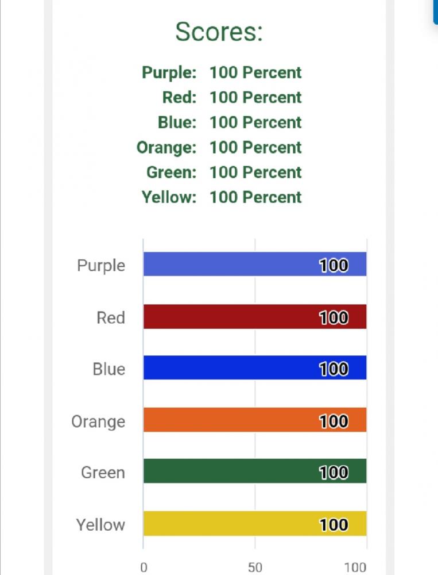Select the yellow bar in the chart

point(254,524)
